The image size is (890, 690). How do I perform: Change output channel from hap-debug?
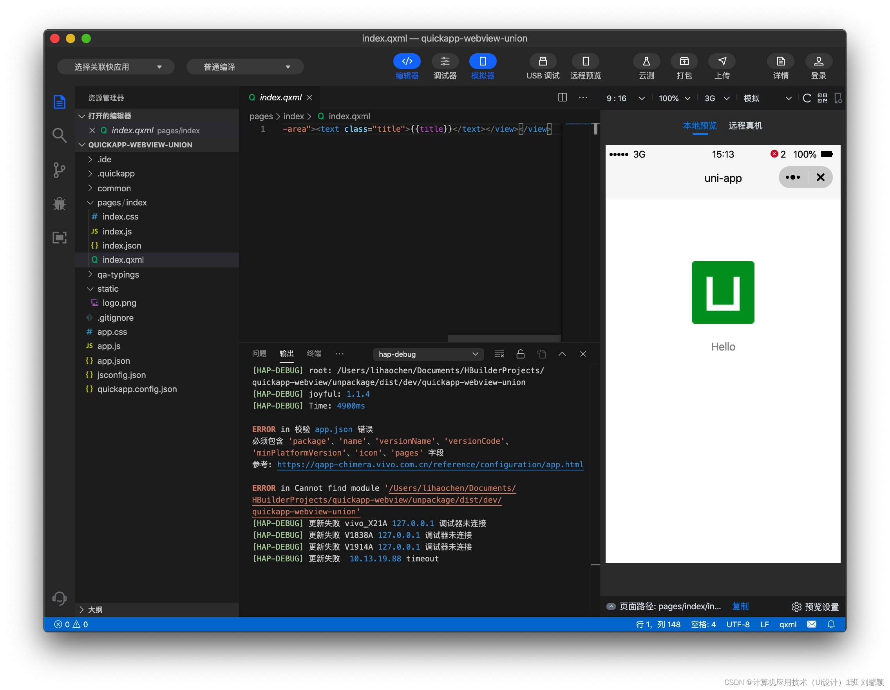[x=427, y=354]
